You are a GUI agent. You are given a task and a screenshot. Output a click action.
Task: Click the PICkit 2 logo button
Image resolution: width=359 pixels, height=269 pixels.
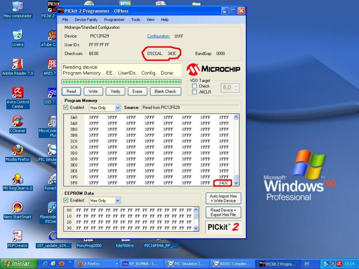223,227
